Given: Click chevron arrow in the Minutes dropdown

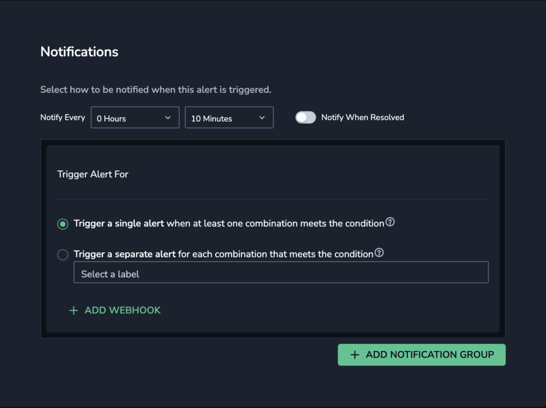Looking at the screenshot, I should click(x=262, y=118).
